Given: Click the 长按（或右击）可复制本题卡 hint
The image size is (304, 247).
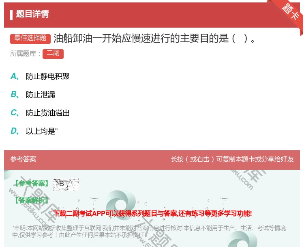Looking at the screenshot, I should 232,159.
